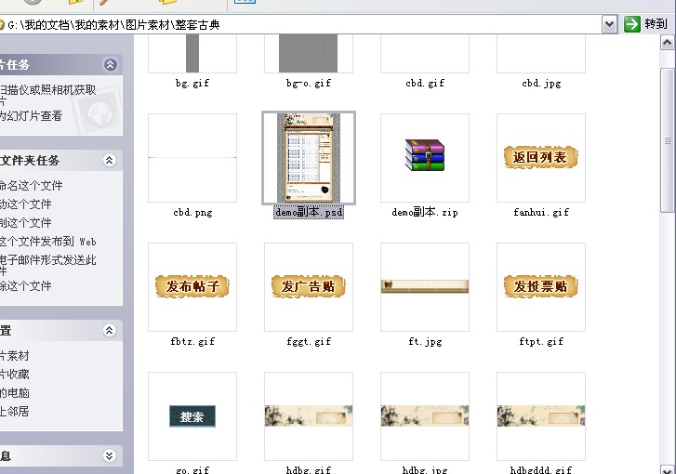Screen dimensions: 676x474
Task: Select the hdbg.jpg thumbnail
Action: coord(425,415)
